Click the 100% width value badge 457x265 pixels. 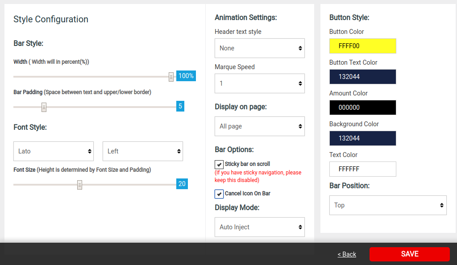[x=186, y=76]
